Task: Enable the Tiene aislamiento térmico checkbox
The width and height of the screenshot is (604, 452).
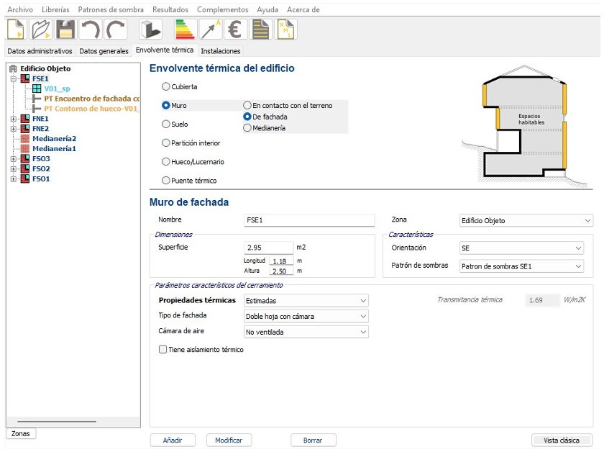Action: (x=163, y=350)
